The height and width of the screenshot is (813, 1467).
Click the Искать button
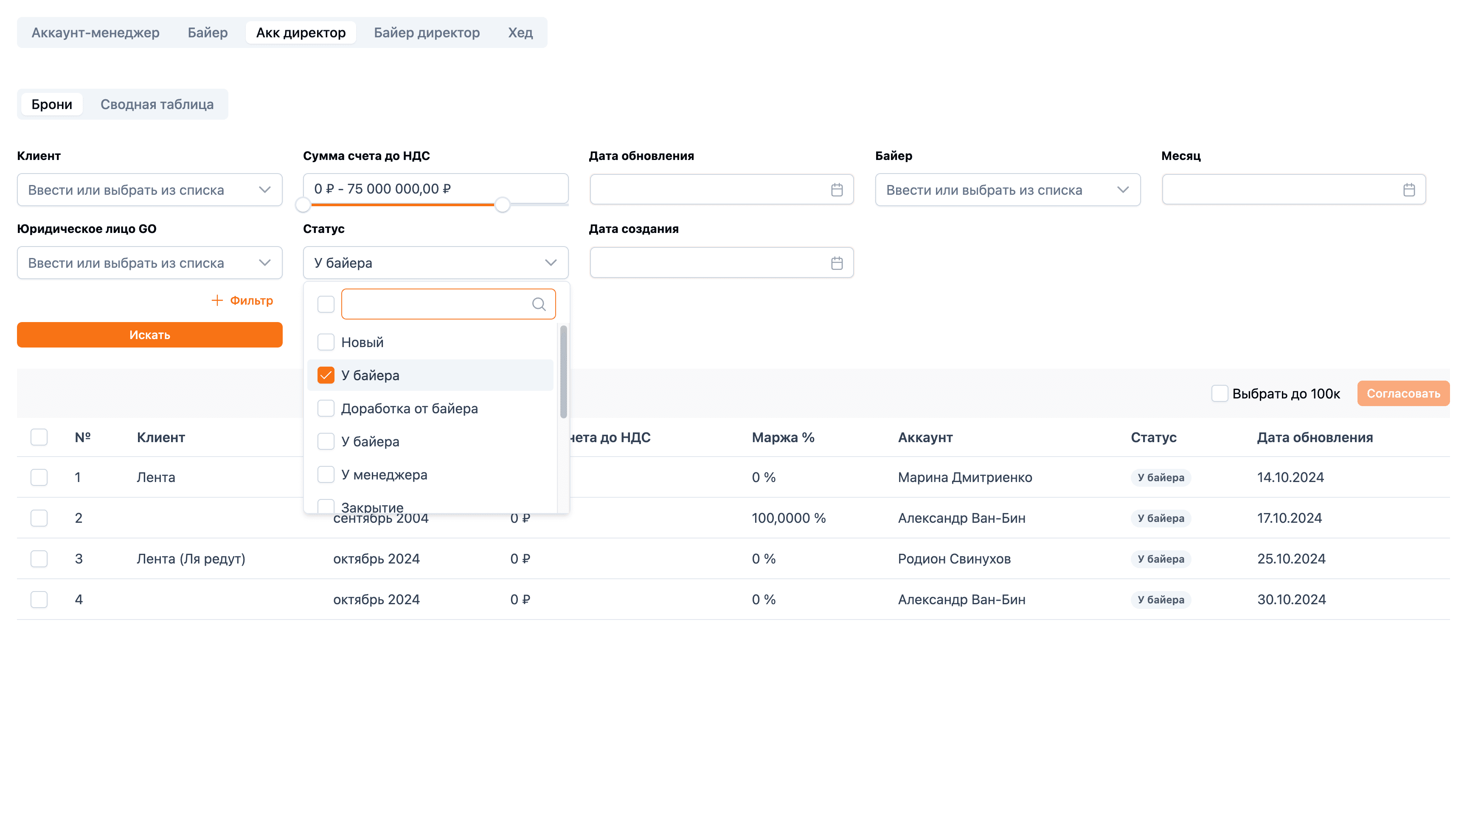150,335
